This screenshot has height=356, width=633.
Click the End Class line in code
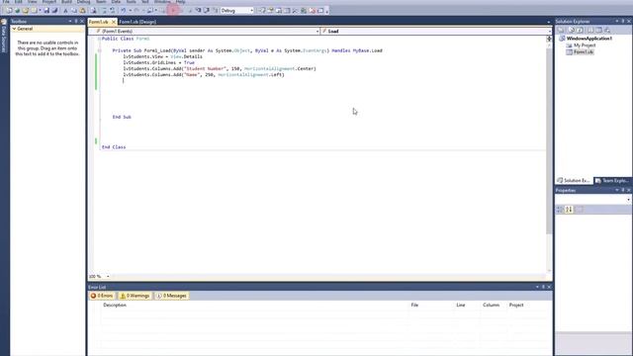pos(114,147)
